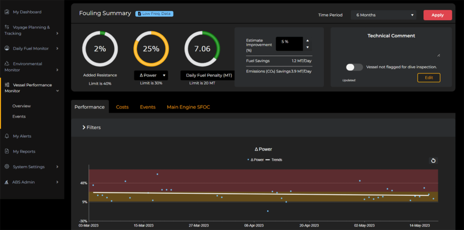Open Overview under Vessel Performance Monitor
This screenshot has width=464, height=230.
click(21, 106)
